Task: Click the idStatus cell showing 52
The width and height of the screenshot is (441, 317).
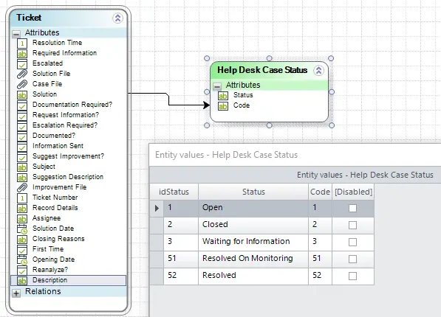Action: [181, 276]
